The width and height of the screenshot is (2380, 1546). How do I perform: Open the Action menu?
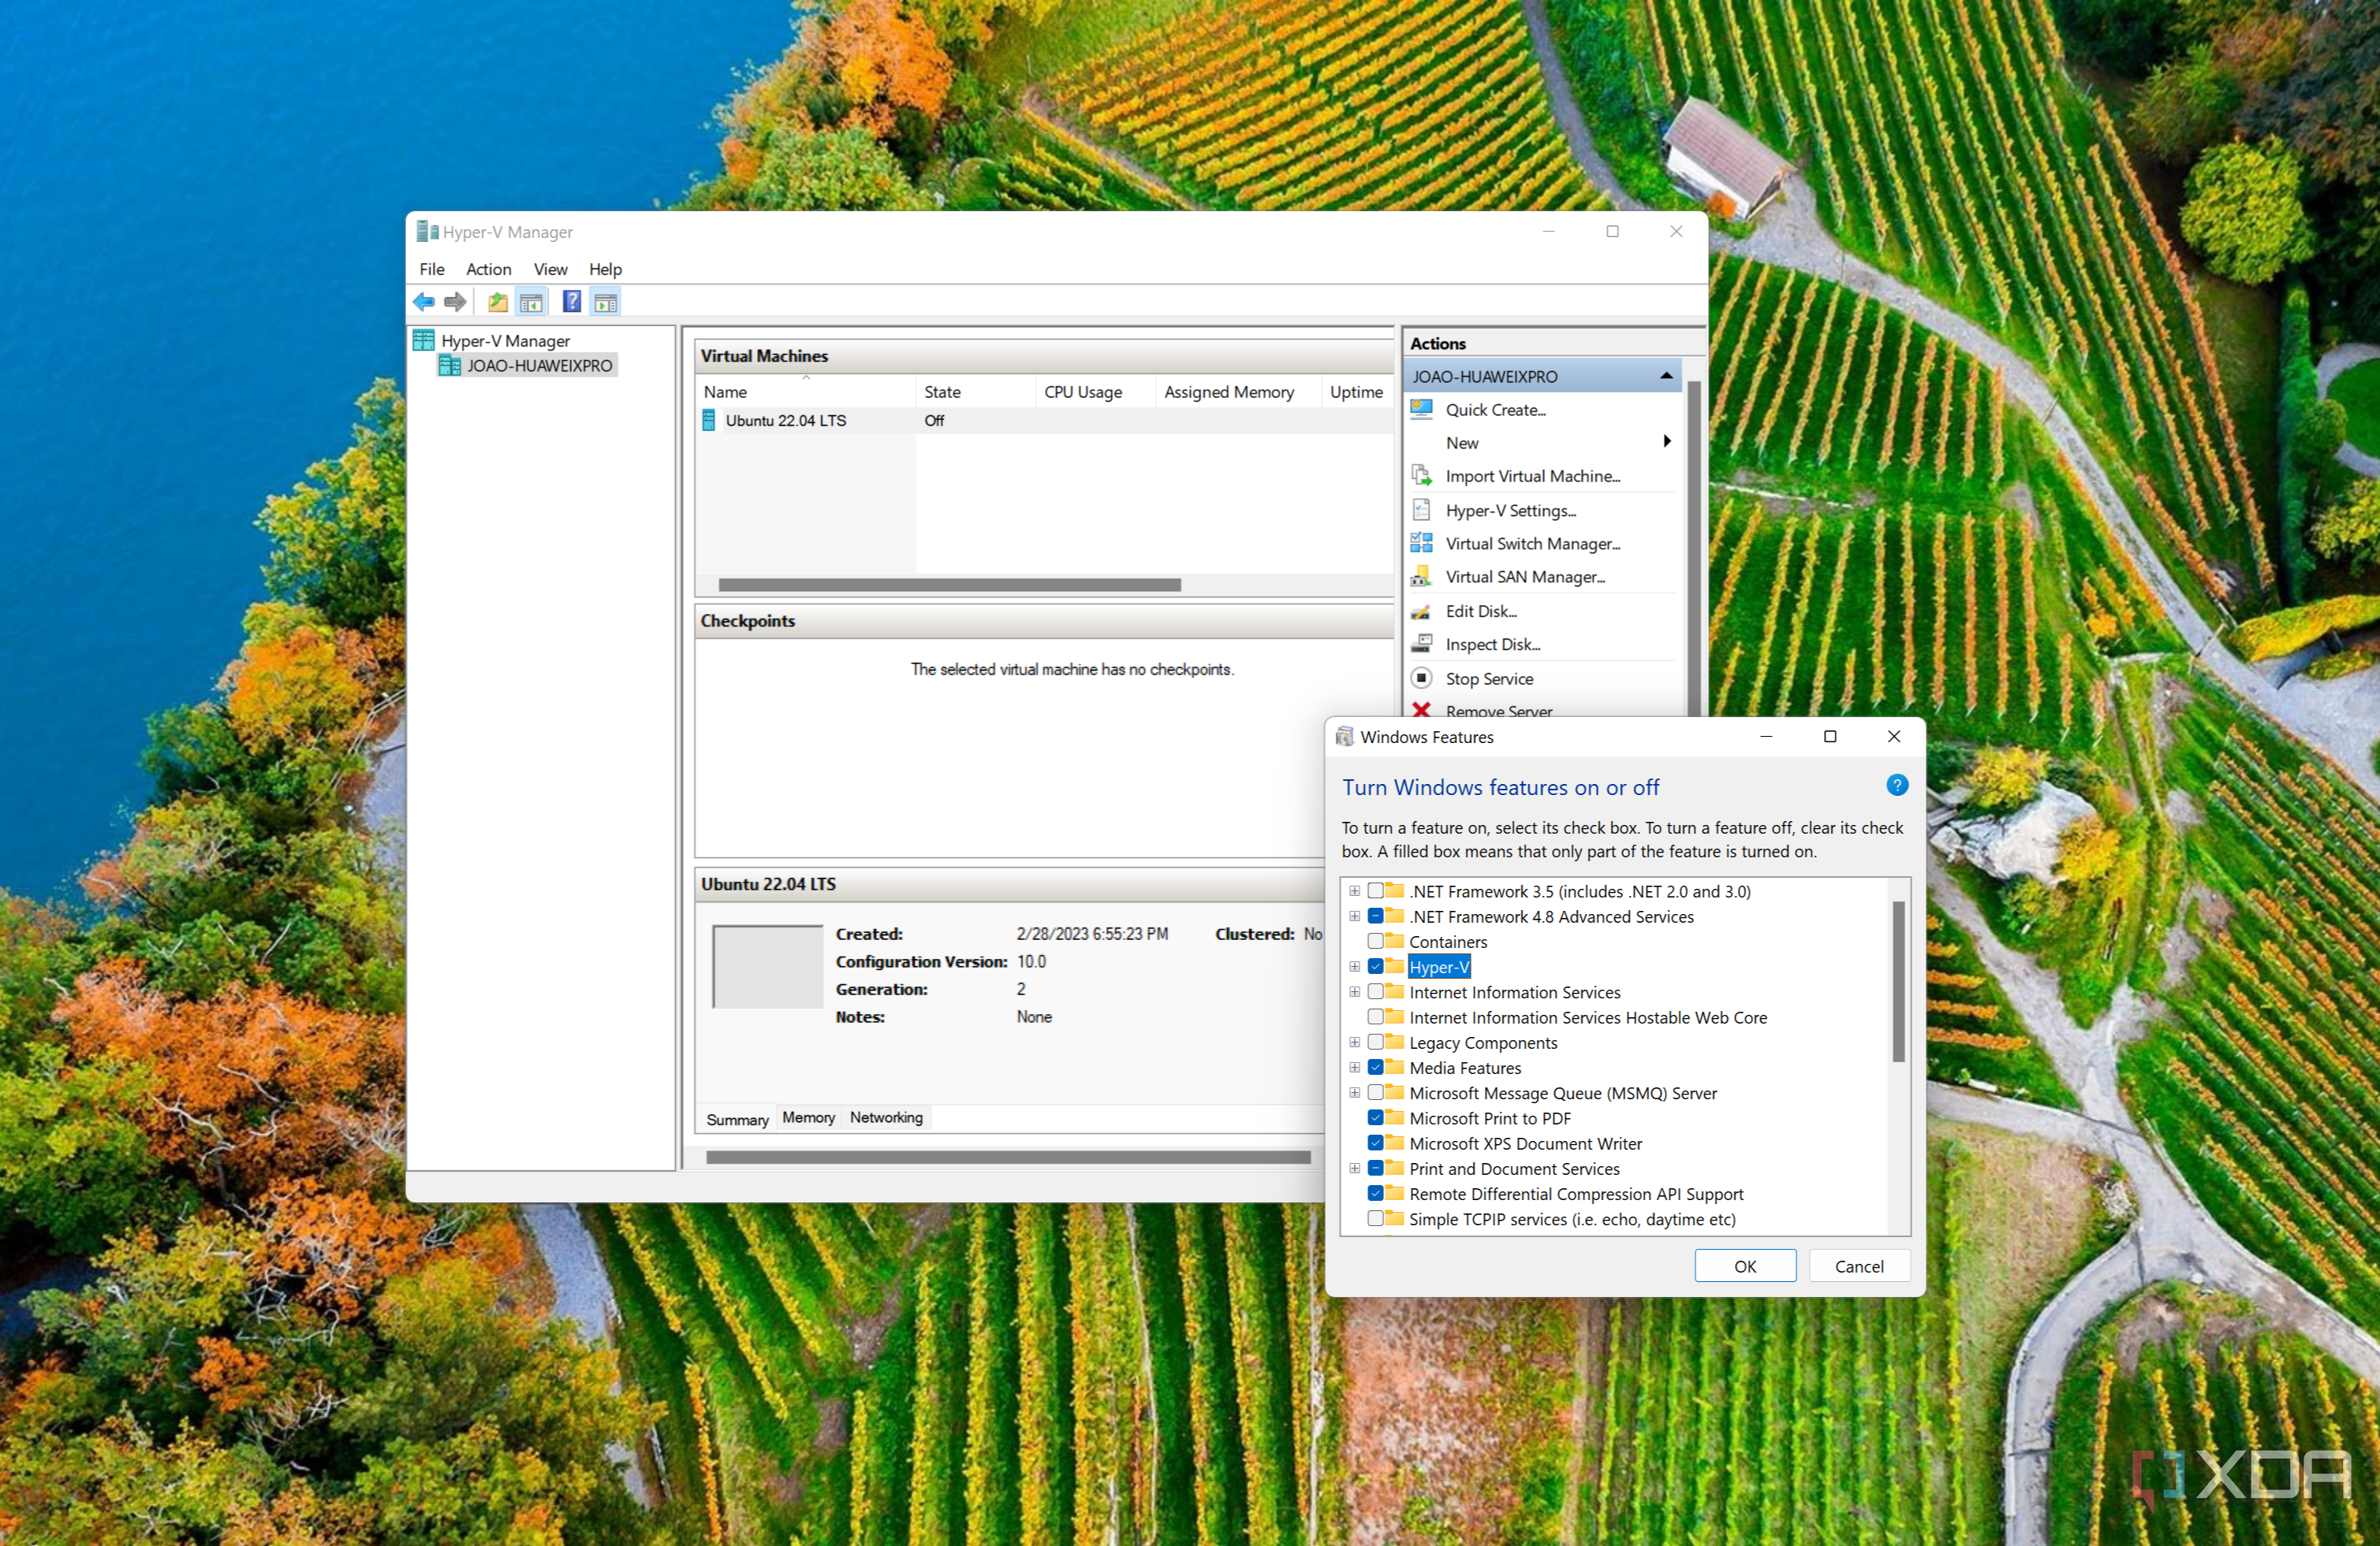click(488, 269)
